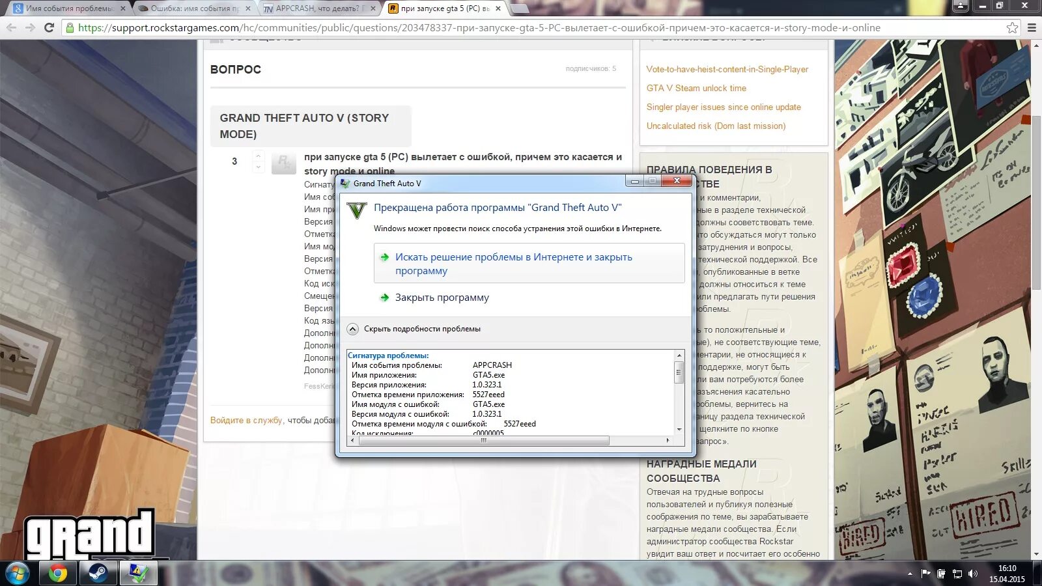Reload the page with the refresh icon
Image resolution: width=1042 pixels, height=586 pixels.
click(49, 27)
